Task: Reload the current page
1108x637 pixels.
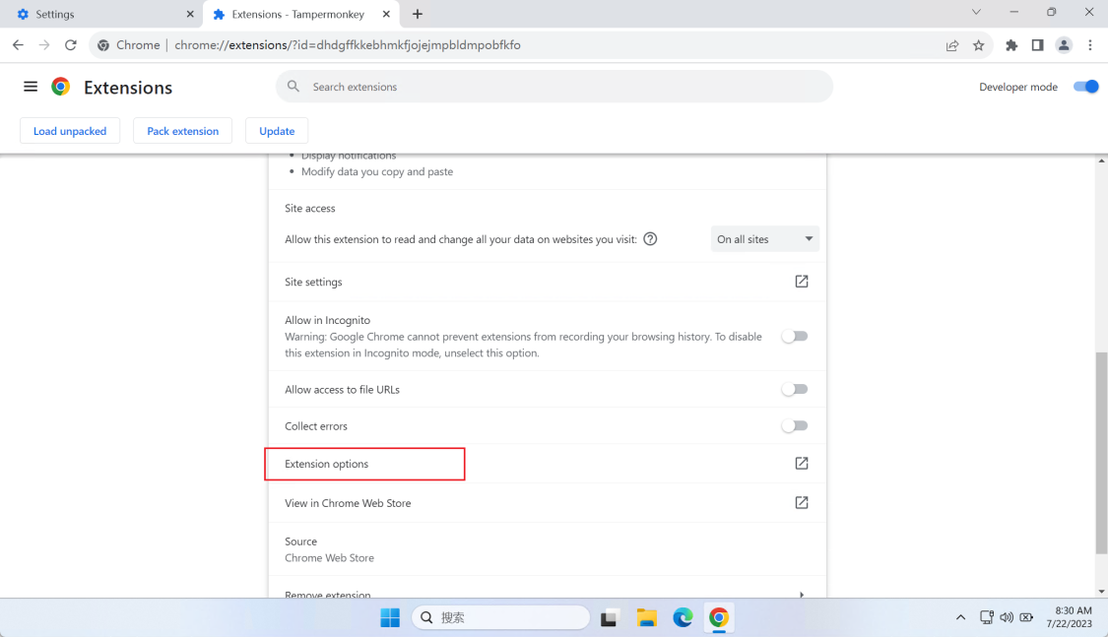Action: click(x=71, y=45)
